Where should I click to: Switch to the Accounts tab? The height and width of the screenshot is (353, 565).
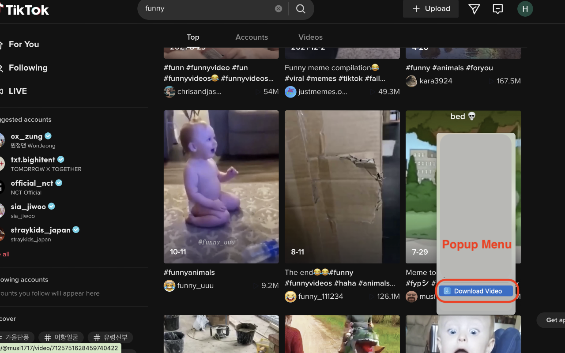[252, 37]
